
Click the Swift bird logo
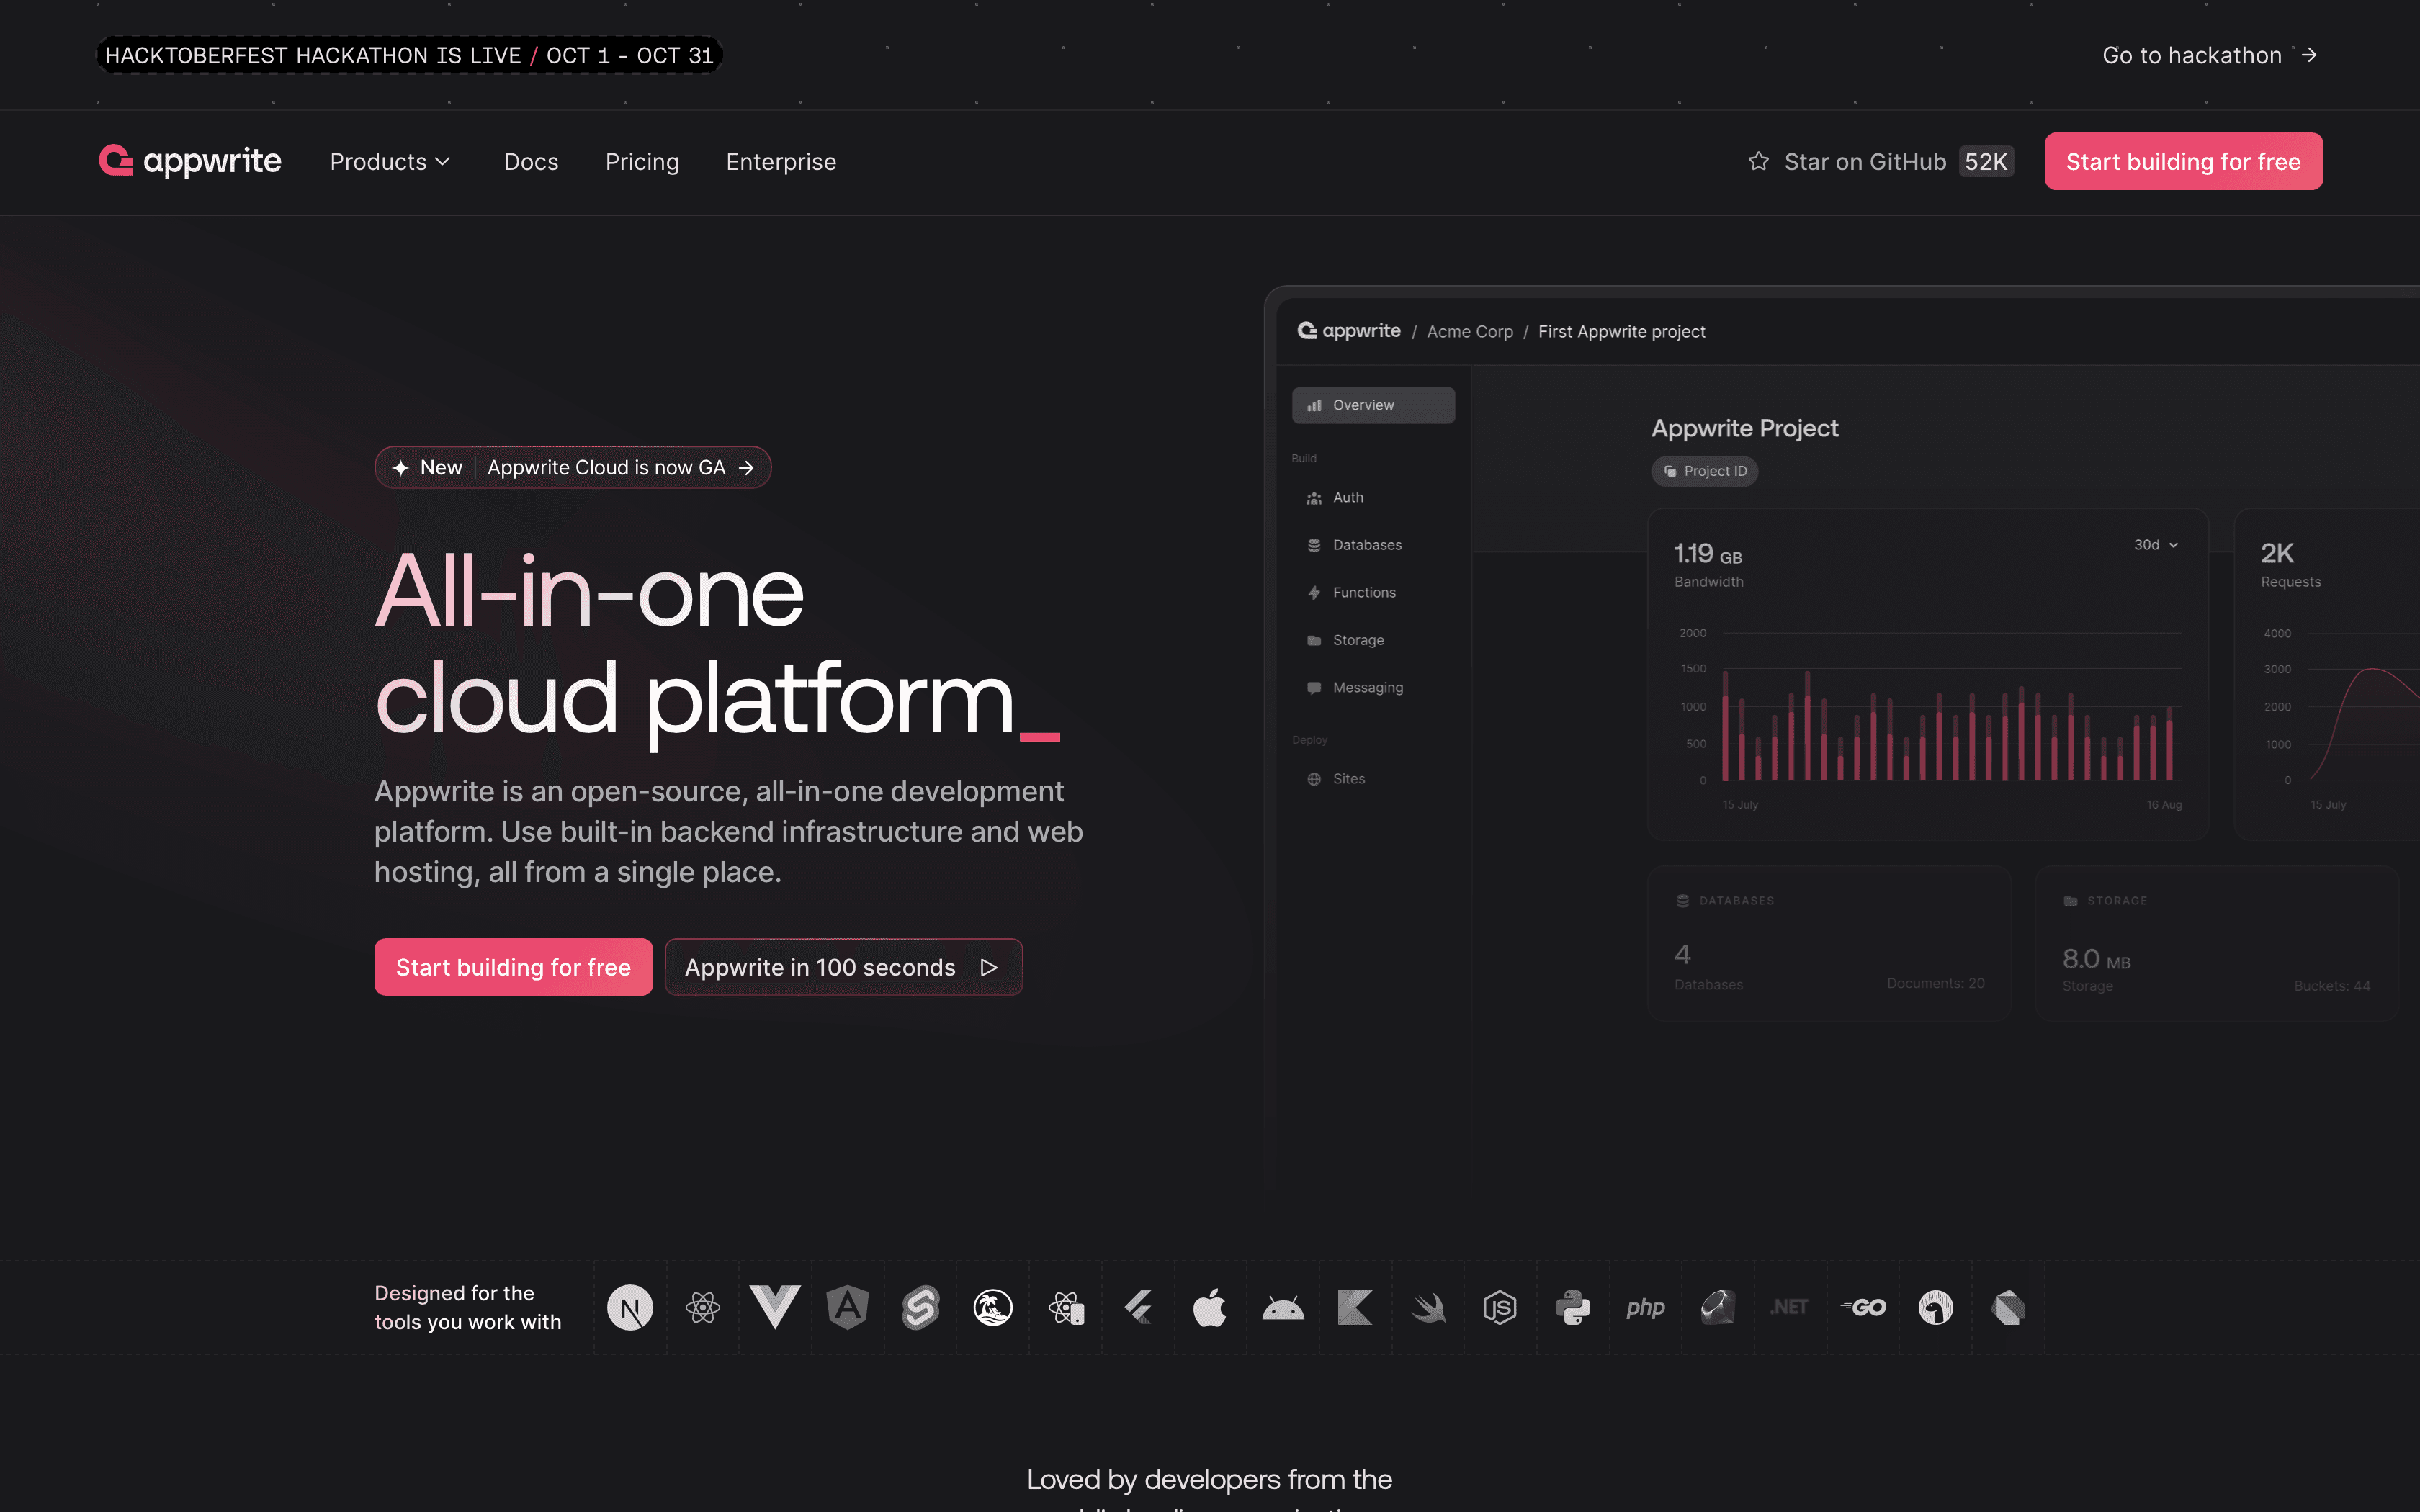coord(1428,1307)
